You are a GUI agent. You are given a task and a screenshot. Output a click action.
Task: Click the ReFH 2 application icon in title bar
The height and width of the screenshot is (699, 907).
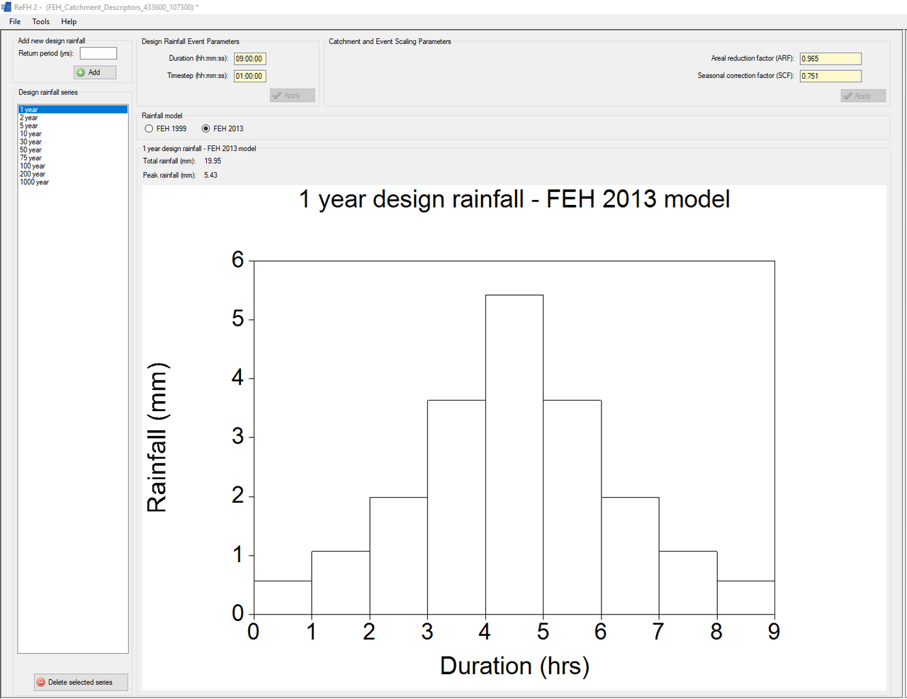click(6, 7)
